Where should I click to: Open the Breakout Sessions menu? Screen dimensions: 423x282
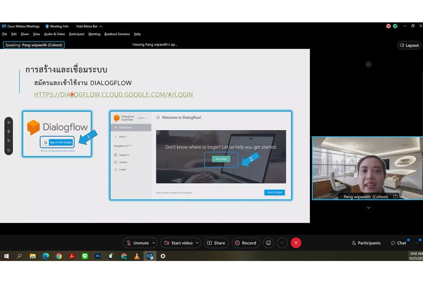click(117, 34)
